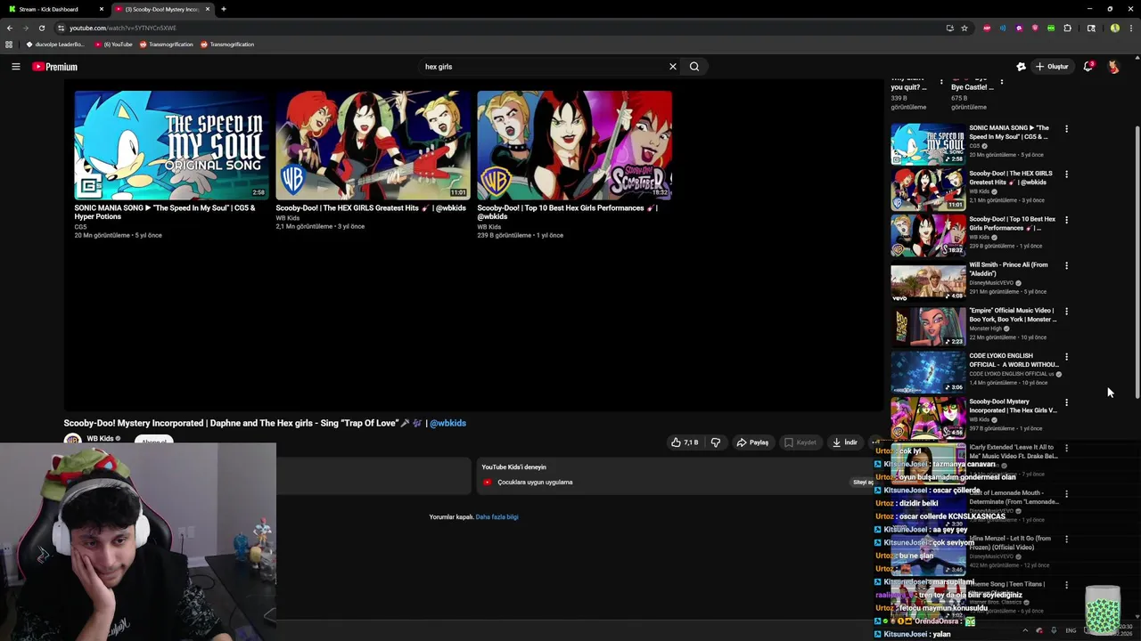Viewport: 1141px width, 641px height.
Task: Open YouTube notifications bell
Action: (x=1088, y=67)
